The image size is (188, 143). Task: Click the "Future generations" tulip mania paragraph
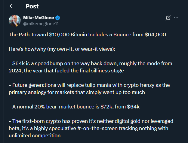[90, 89]
